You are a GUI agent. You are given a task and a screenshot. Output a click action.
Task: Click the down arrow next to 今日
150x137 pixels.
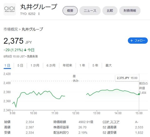(25, 50)
